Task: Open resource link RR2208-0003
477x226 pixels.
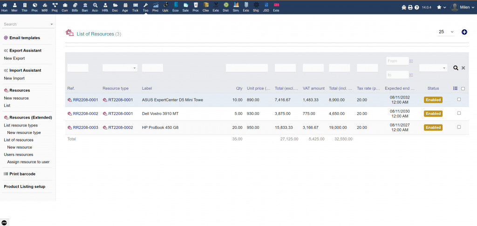Action: click(85, 127)
